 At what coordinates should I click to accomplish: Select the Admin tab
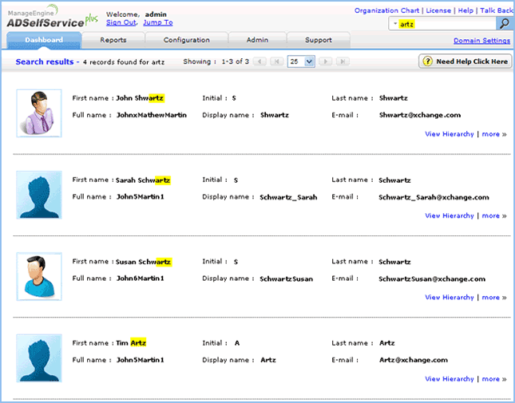(x=257, y=40)
